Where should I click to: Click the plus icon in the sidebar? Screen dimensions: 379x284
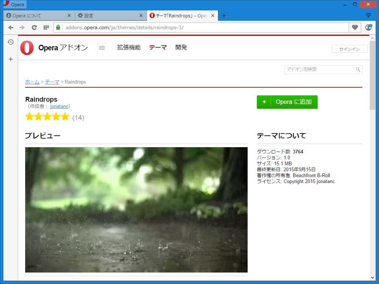(x=10, y=59)
